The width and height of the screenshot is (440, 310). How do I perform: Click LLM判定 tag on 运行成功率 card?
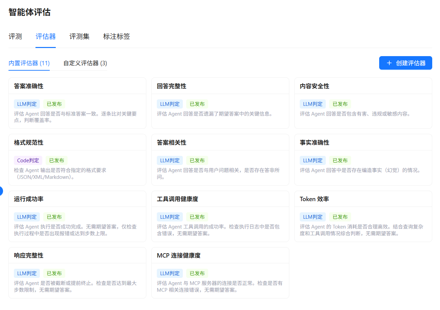tap(27, 217)
